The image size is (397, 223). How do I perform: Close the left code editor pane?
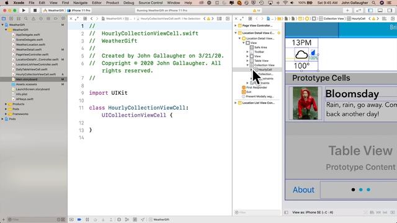click(71, 19)
